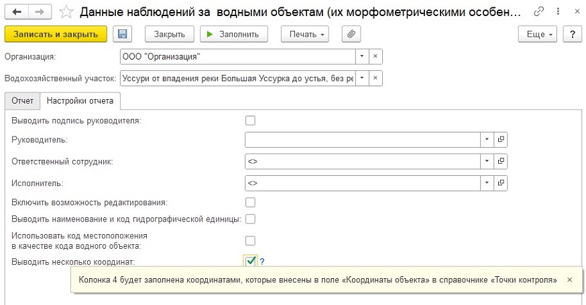This screenshot has height=305, width=586.
Task: Expand the Исполнитель dropdown list
Action: pos(487,183)
